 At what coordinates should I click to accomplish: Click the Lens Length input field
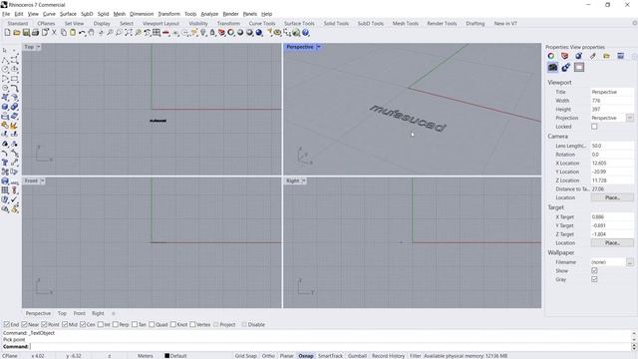tap(611, 146)
